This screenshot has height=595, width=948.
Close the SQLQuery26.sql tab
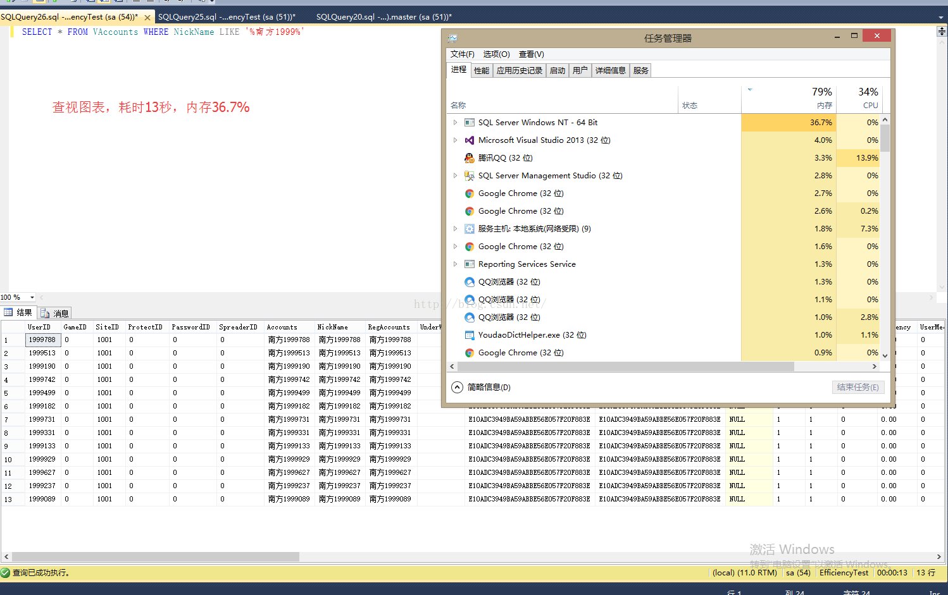click(x=147, y=18)
